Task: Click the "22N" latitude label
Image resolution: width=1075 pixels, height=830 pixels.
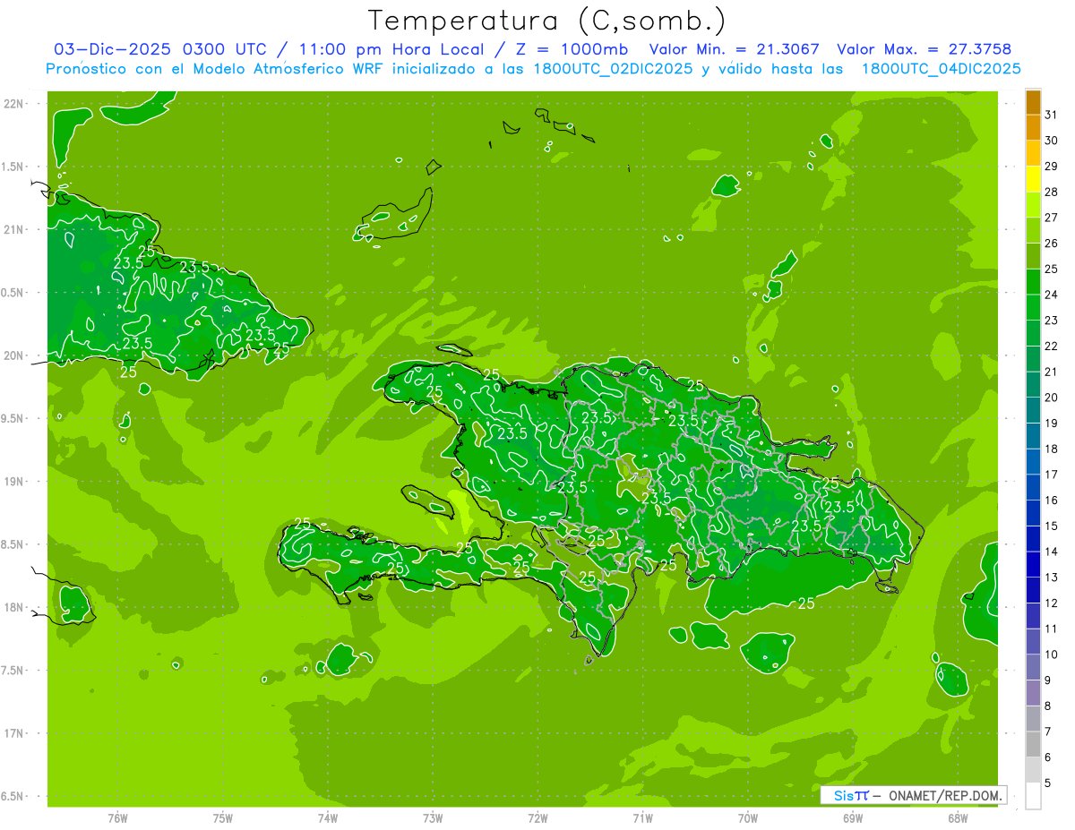Action: tap(15, 103)
